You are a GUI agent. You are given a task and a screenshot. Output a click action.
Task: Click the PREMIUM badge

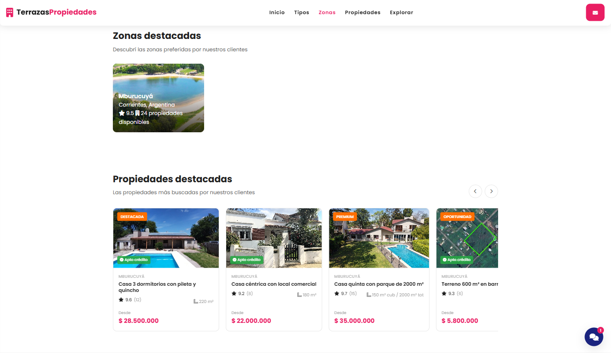(345, 217)
